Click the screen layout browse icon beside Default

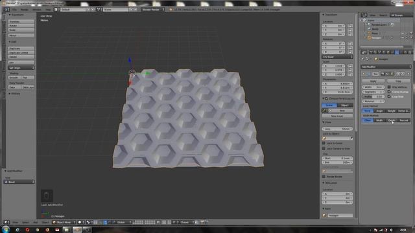56,10
